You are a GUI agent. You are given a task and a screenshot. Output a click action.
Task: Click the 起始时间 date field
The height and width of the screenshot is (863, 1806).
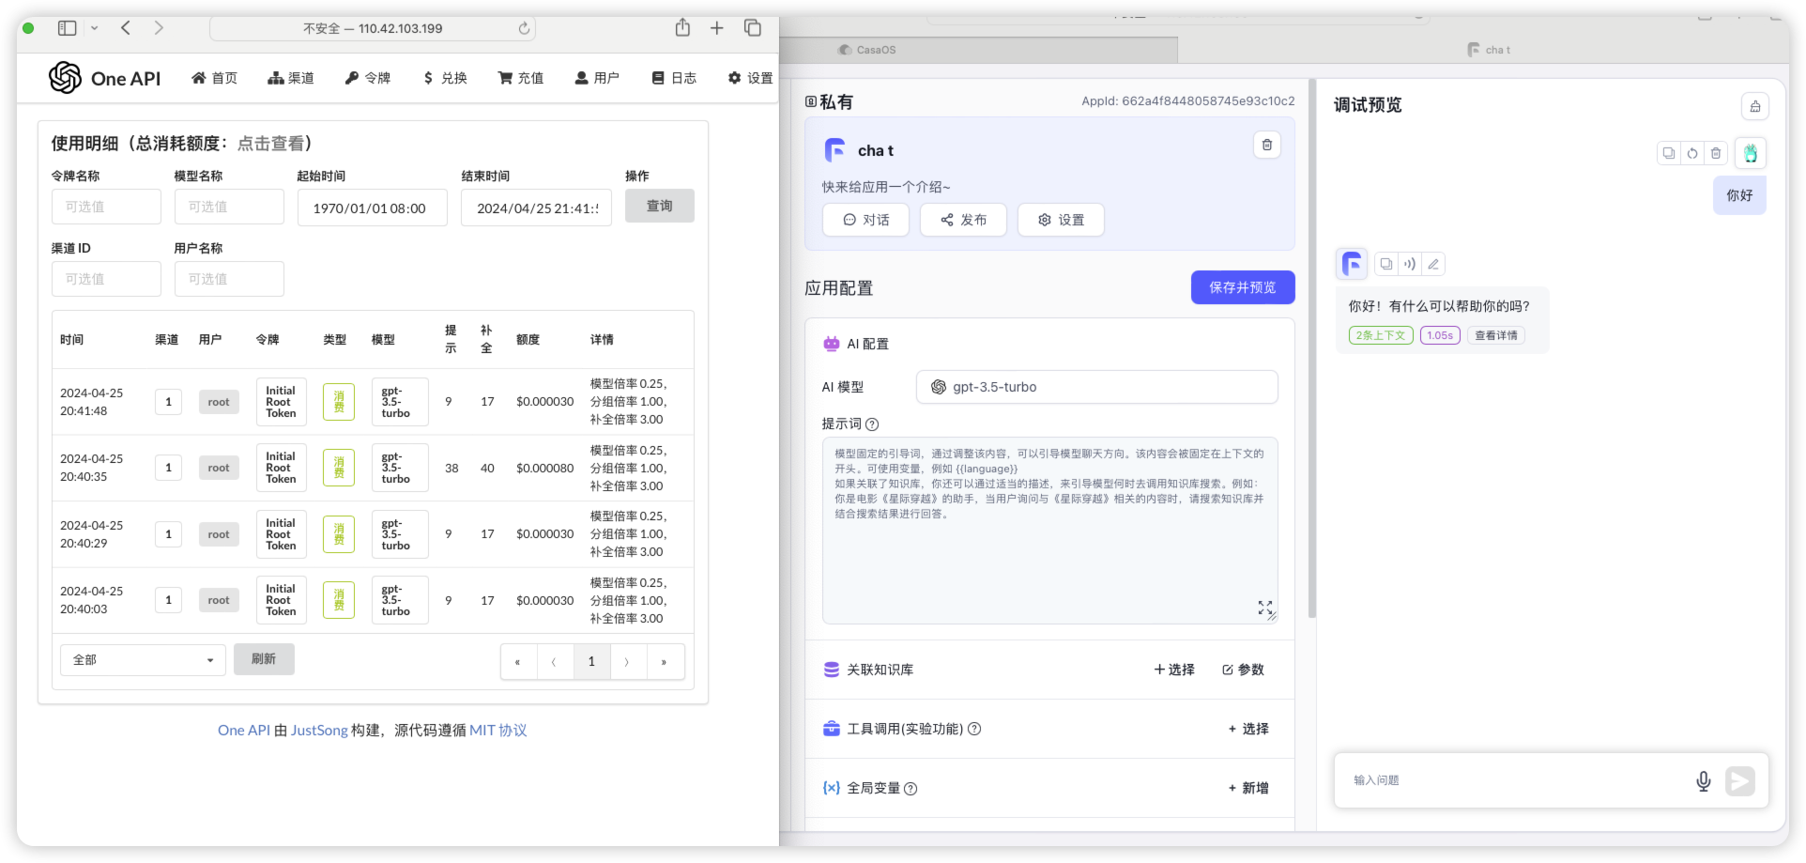[x=373, y=208]
